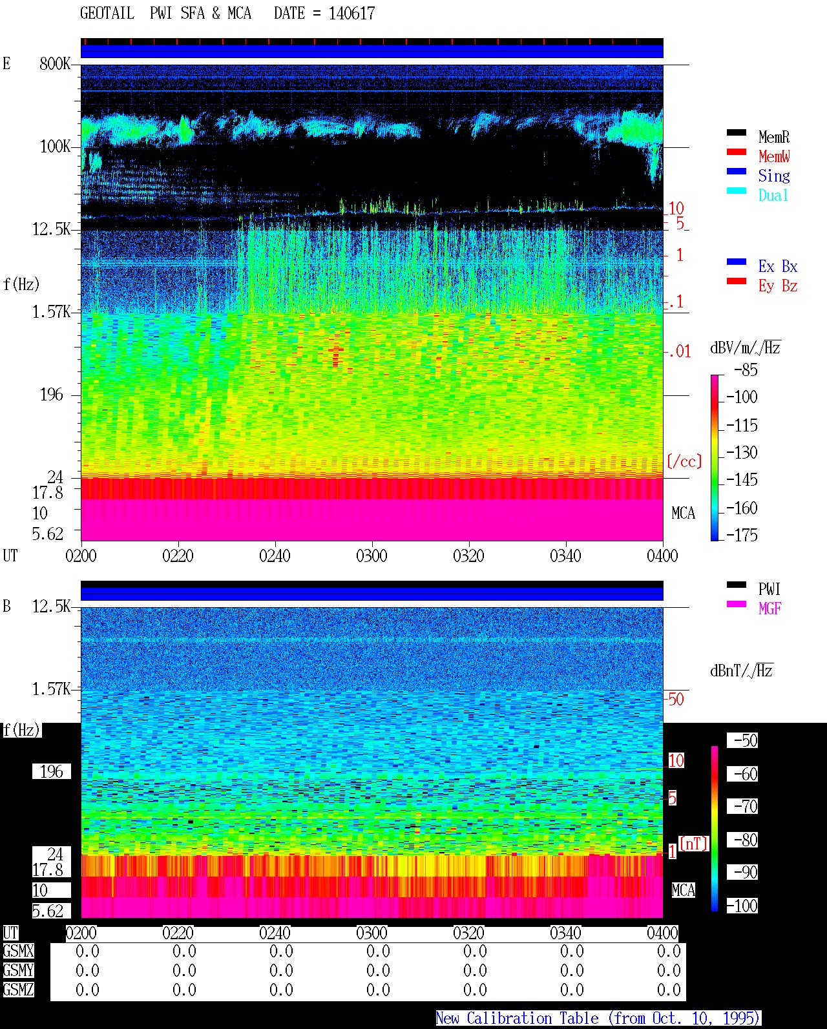Click the red Ey Bz legend swatch
This screenshot has height=1029, width=827.
(x=737, y=281)
